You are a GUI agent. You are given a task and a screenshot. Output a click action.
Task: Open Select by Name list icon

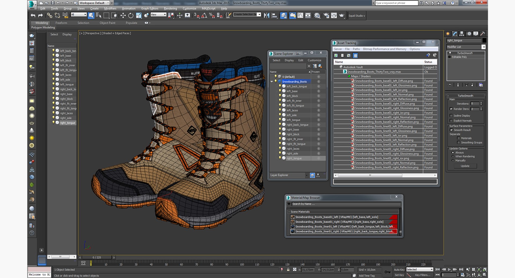[x=98, y=16]
